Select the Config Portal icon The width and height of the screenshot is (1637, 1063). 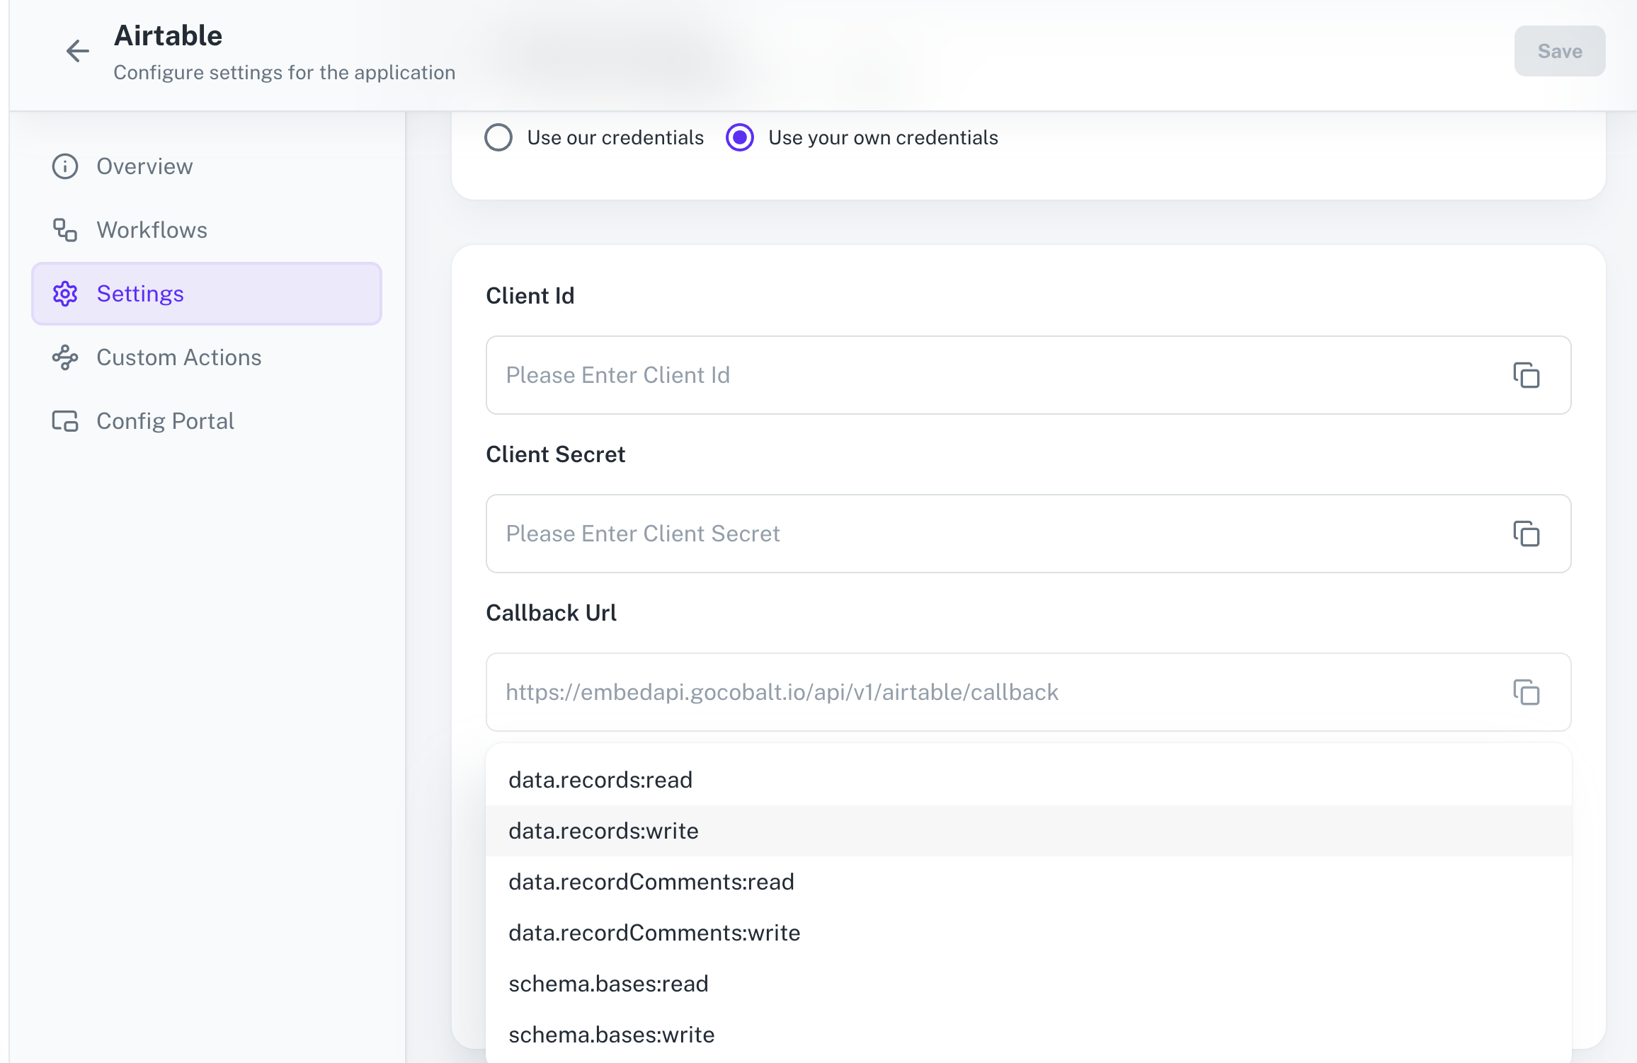pyautogui.click(x=64, y=420)
